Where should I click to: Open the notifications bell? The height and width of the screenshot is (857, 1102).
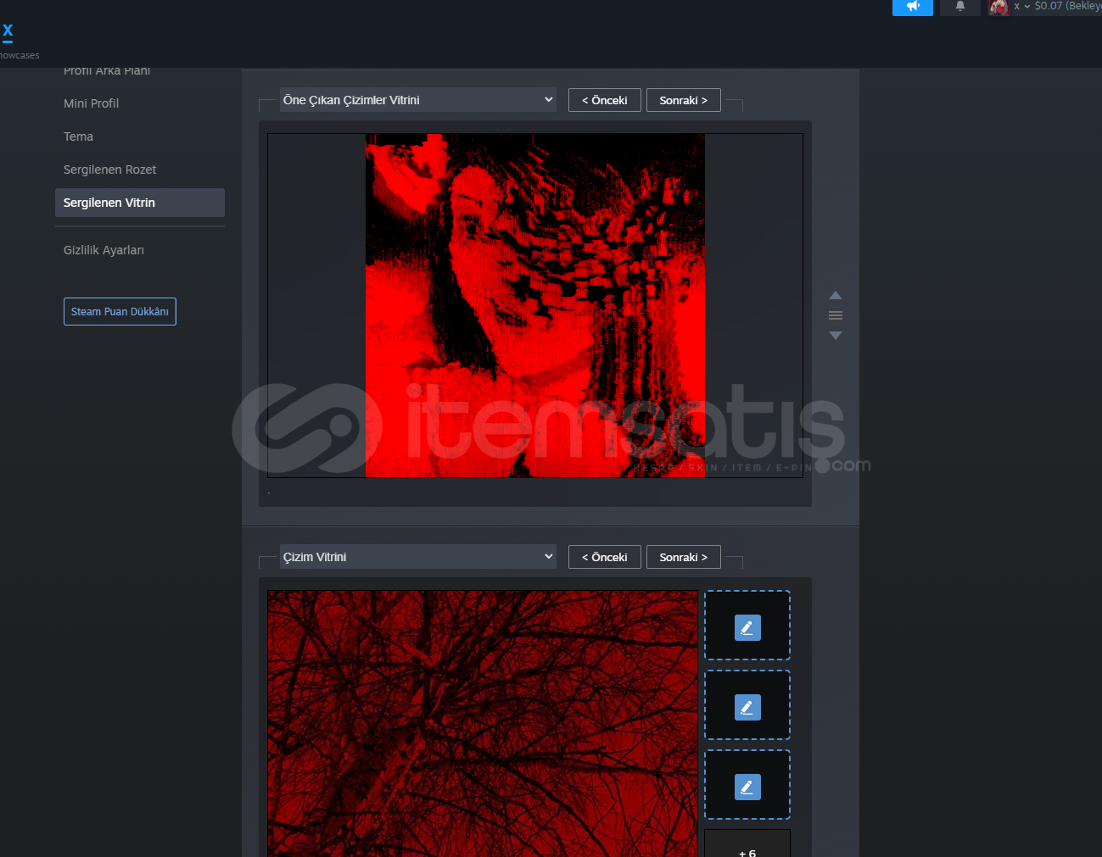960,7
